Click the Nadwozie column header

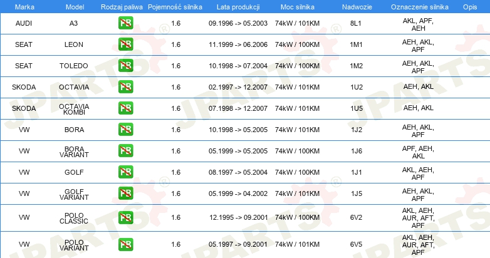pos(357,7)
